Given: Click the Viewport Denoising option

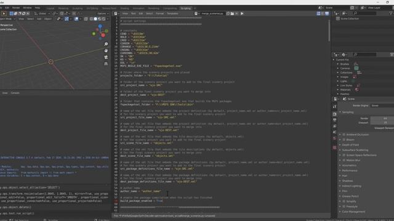Looking at the screenshot, I should (x=384, y=128).
